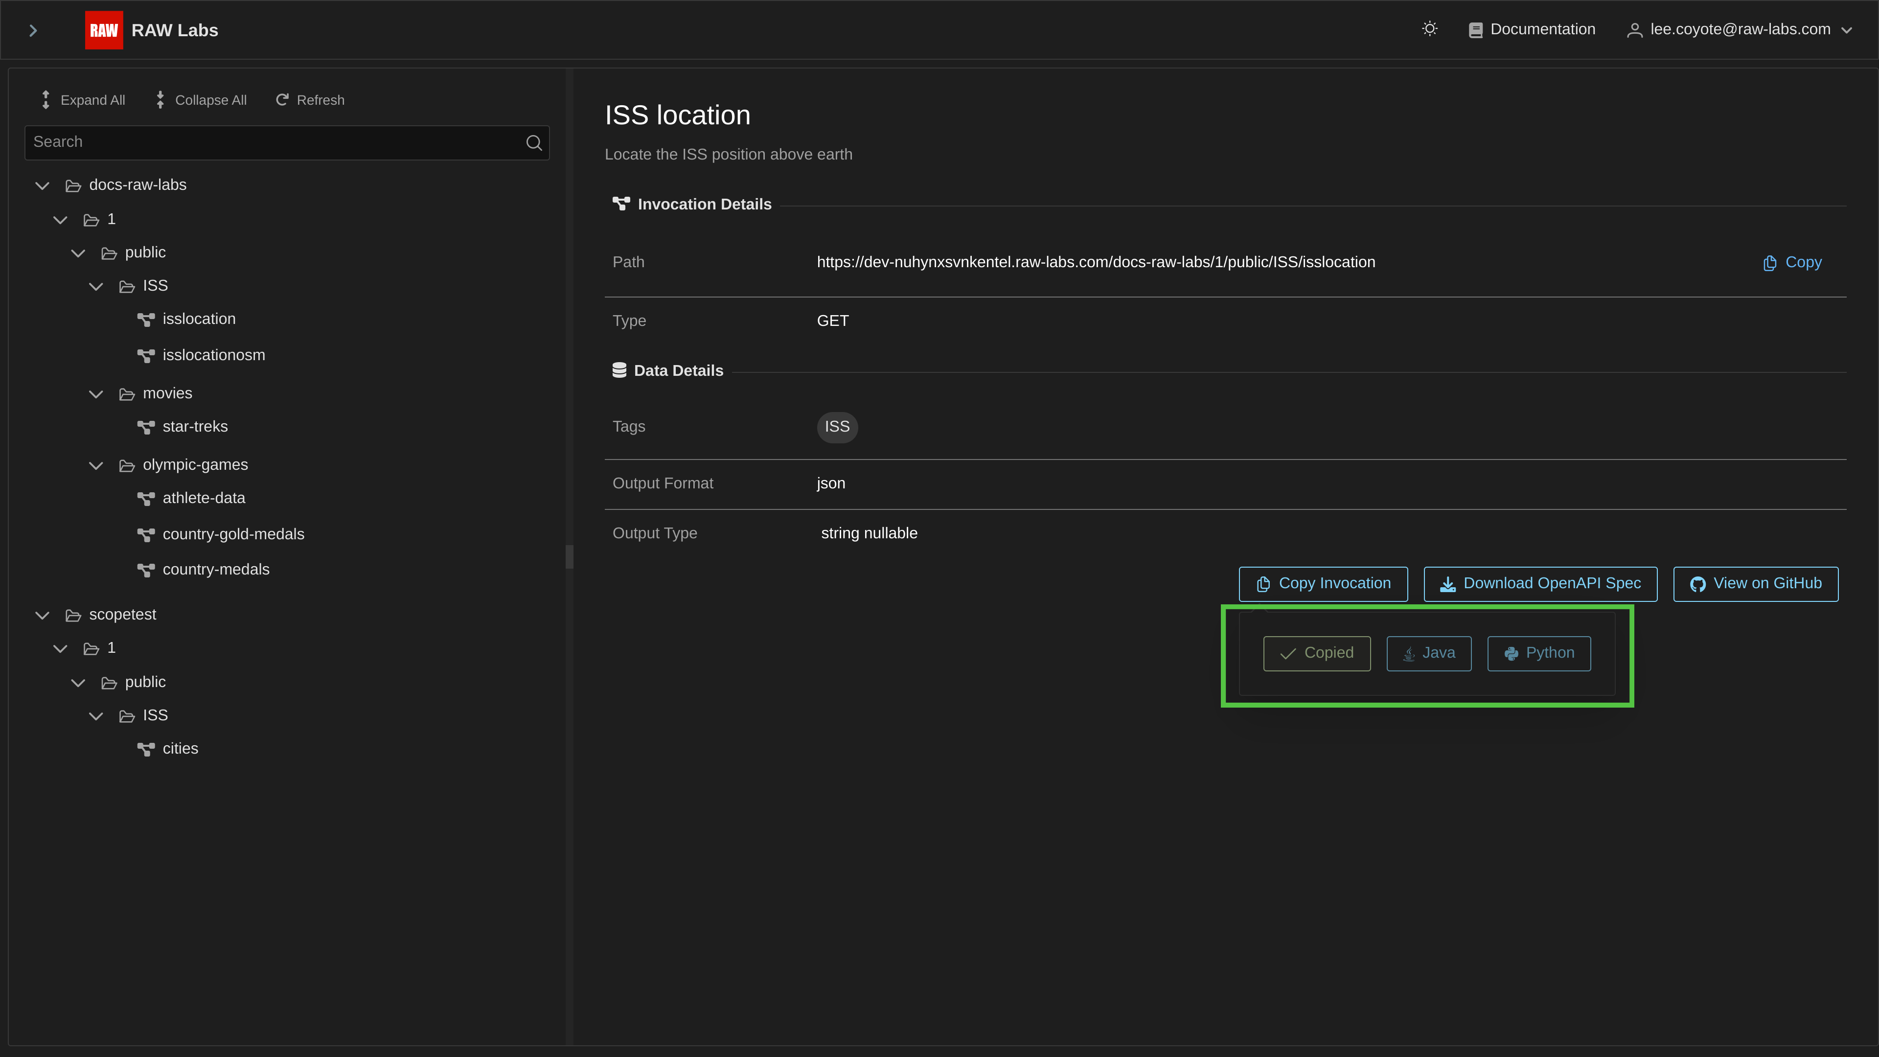This screenshot has height=1057, width=1879.
Task: Open the star-treks endpoint
Action: point(195,427)
